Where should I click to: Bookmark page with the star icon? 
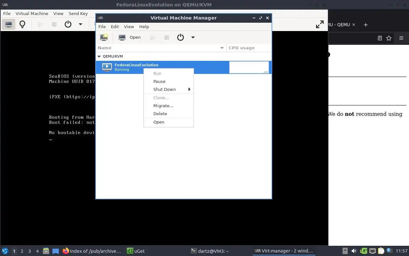[389, 38]
